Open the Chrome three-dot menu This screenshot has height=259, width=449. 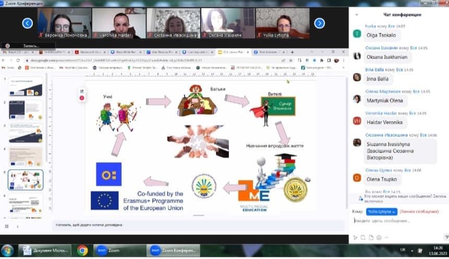pyautogui.click(x=343, y=61)
